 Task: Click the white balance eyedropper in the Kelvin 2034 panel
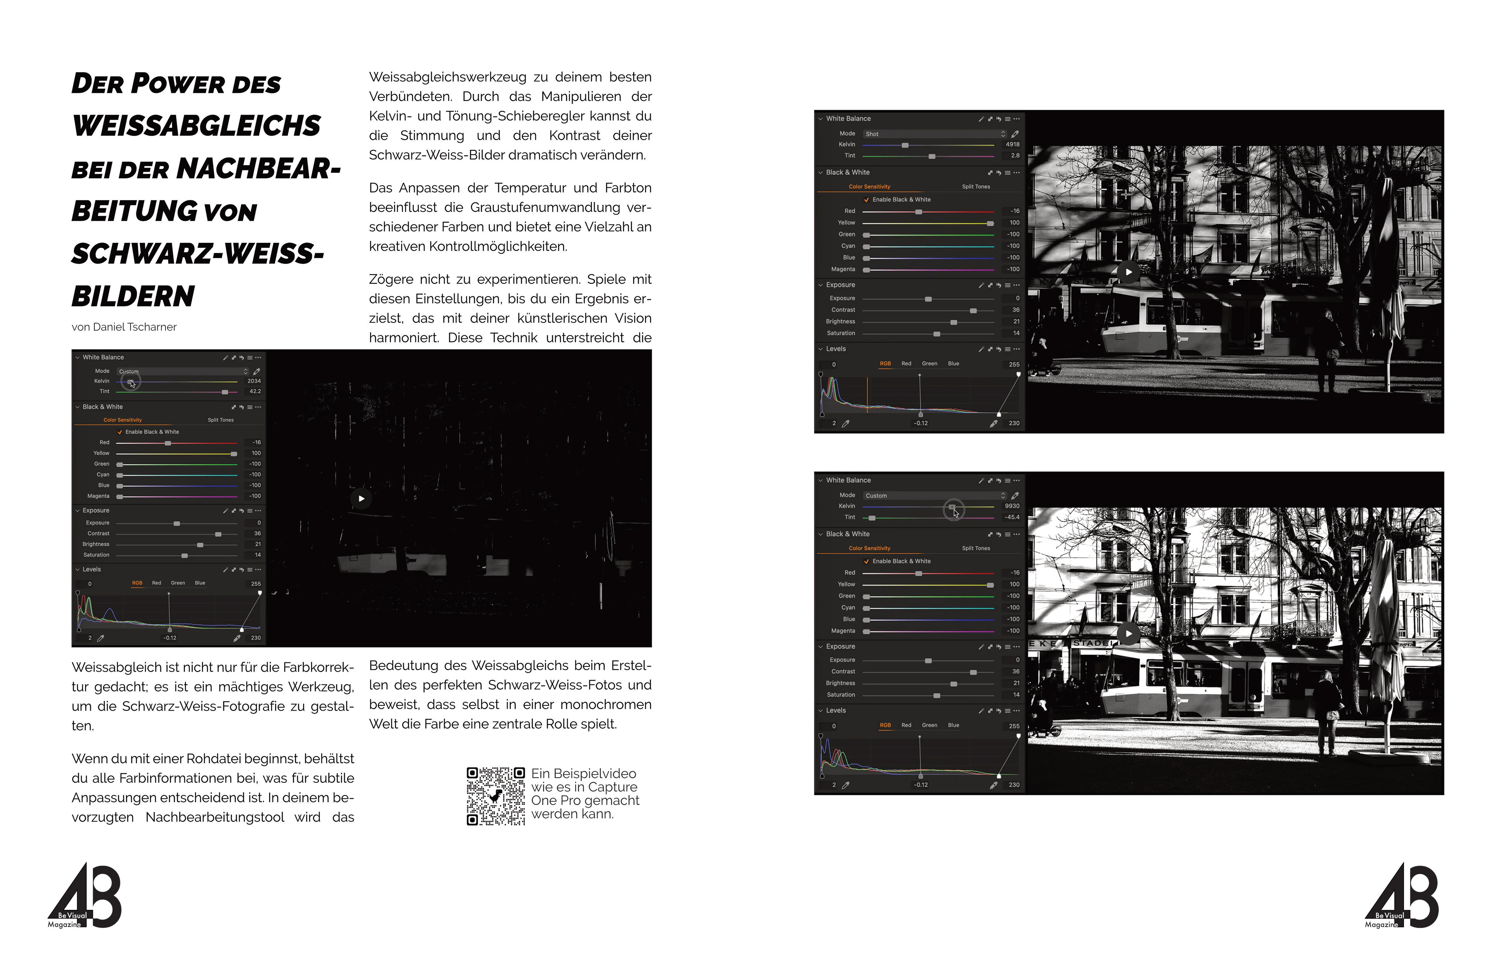[x=257, y=372]
